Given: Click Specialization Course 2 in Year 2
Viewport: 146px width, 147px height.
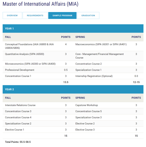Looking at the screenshot, I should pyautogui.click(x=18, y=124).
